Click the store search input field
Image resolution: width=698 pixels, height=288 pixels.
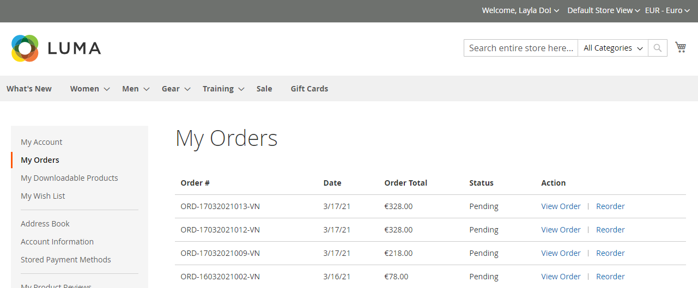[x=521, y=48]
